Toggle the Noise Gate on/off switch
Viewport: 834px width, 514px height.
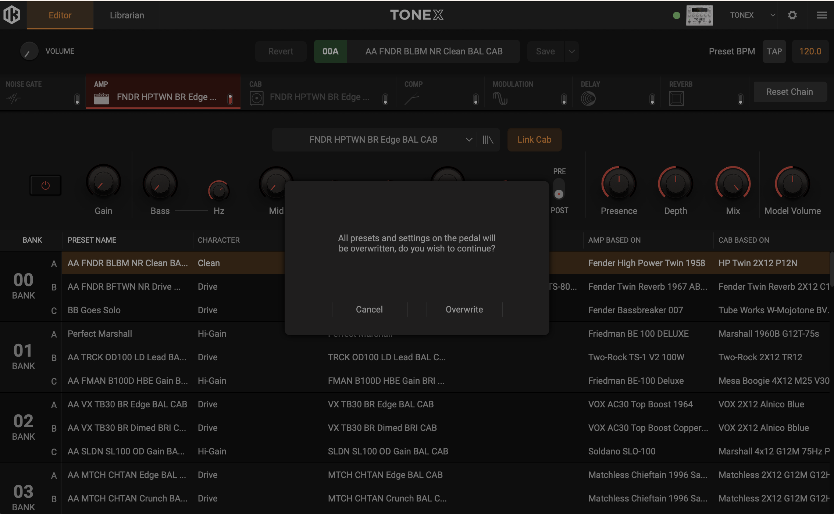pos(77,99)
